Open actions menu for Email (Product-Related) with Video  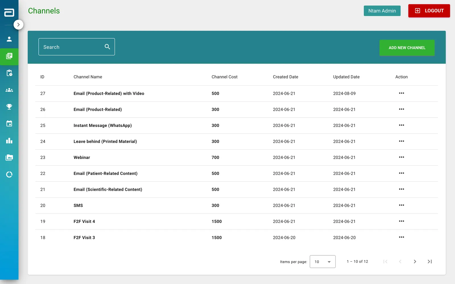401,93
